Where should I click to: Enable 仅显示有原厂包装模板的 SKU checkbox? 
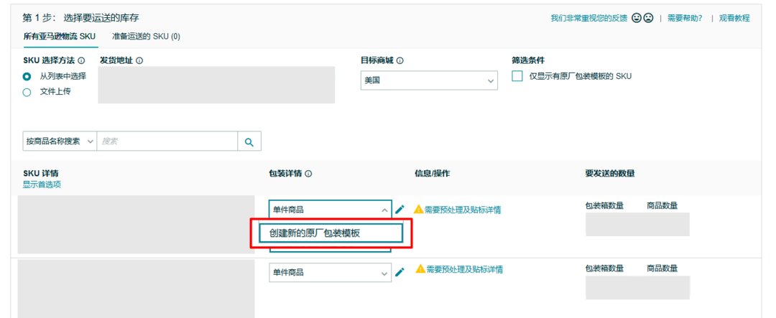pyautogui.click(x=517, y=76)
